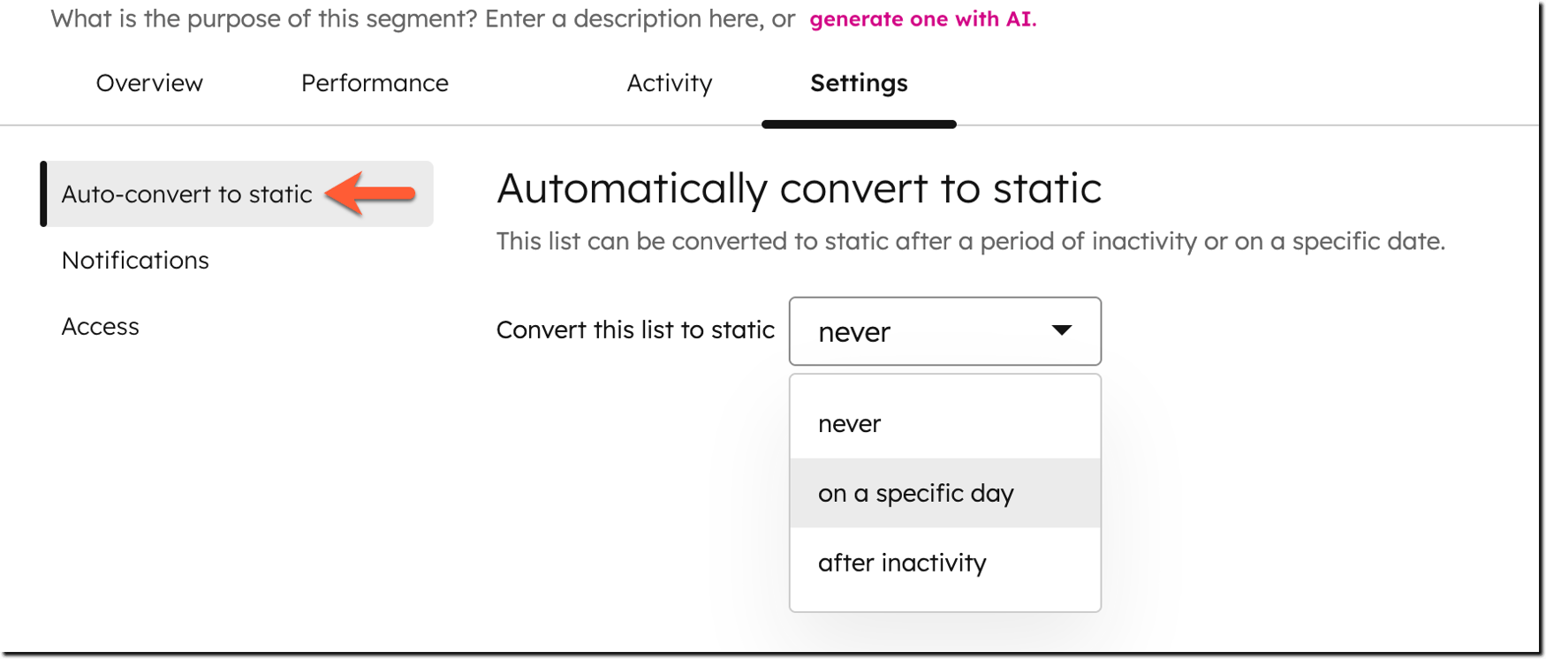
Task: Click the orange arrow pointing at Auto-convert
Action: tap(372, 192)
